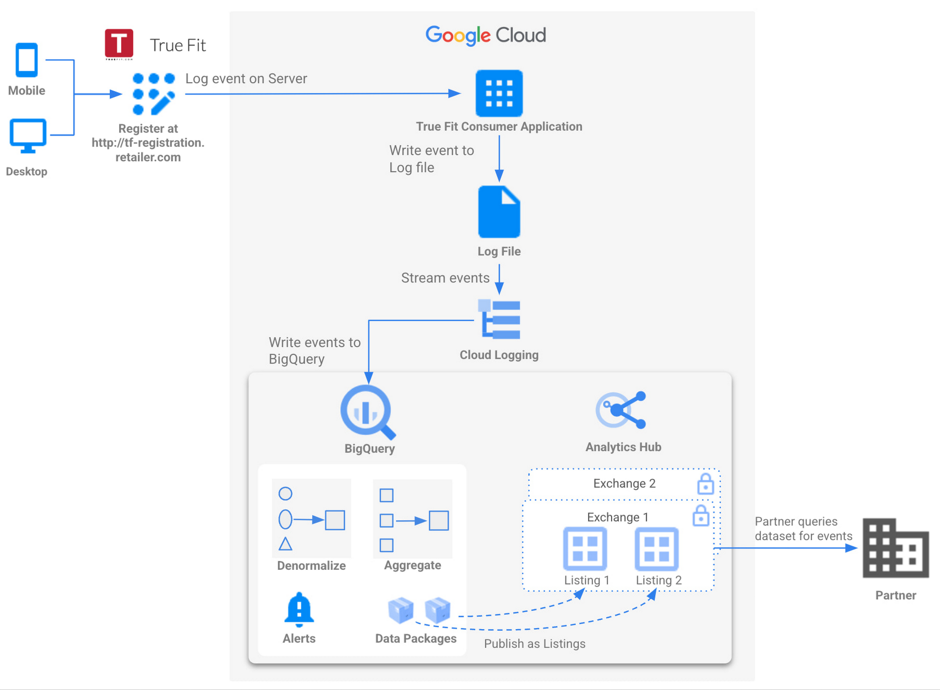Viewport: 940px width, 690px height.
Task: Click the 'Register at http://tf-registration.retailer.com' text
Action: 148,143
